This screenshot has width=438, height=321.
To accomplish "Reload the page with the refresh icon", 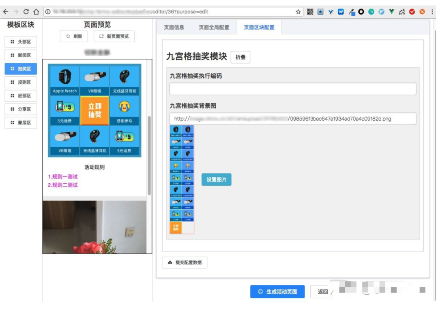I will 26,12.
